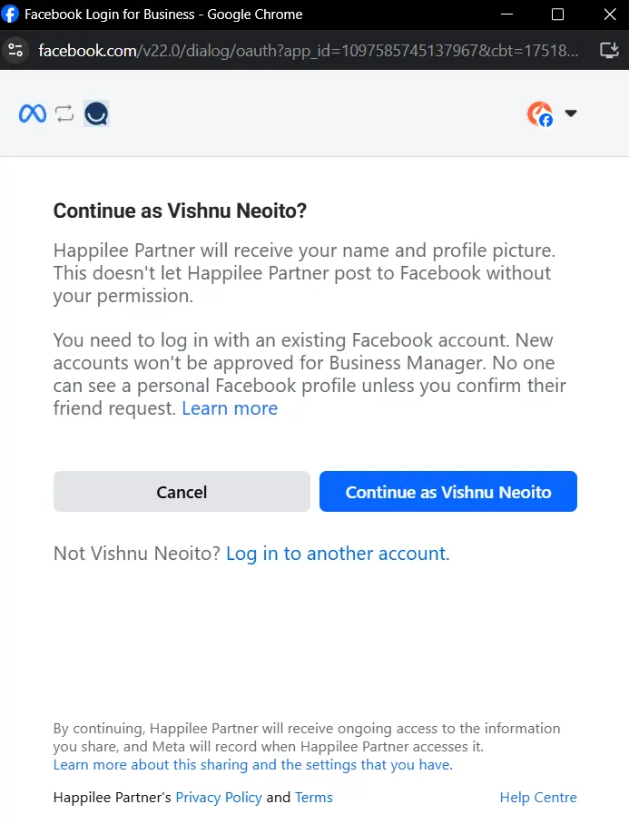Click the site settings icon in the address bar
The image size is (629, 824).
coord(16,50)
